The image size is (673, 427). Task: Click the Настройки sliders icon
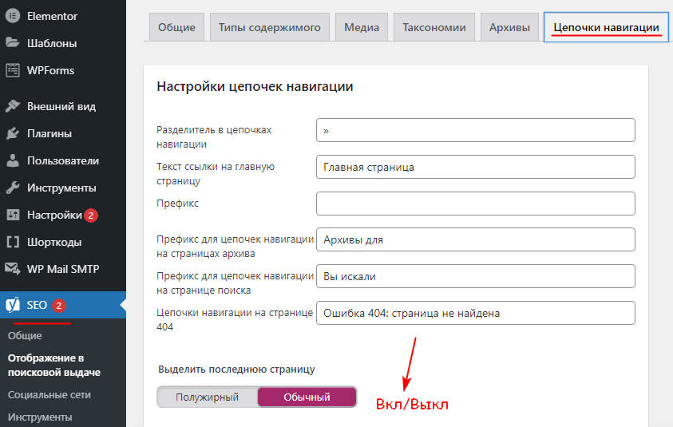pyautogui.click(x=13, y=215)
